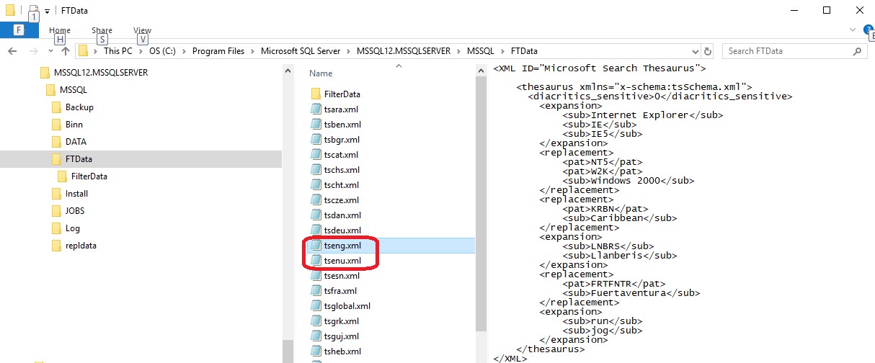Click the tsglobal.xml file icon
Screen dimensions: 875x363
[316, 306]
